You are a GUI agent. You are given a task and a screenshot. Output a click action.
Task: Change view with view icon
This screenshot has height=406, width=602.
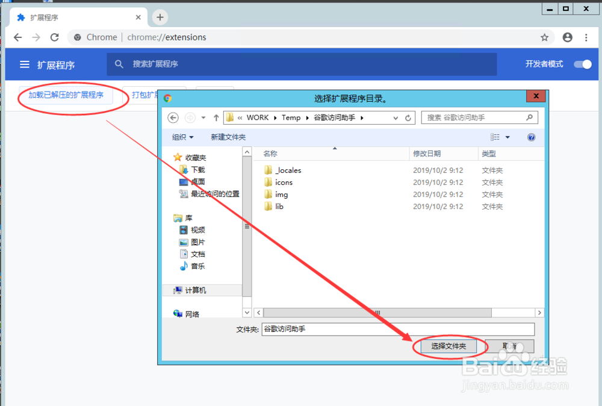(495, 137)
